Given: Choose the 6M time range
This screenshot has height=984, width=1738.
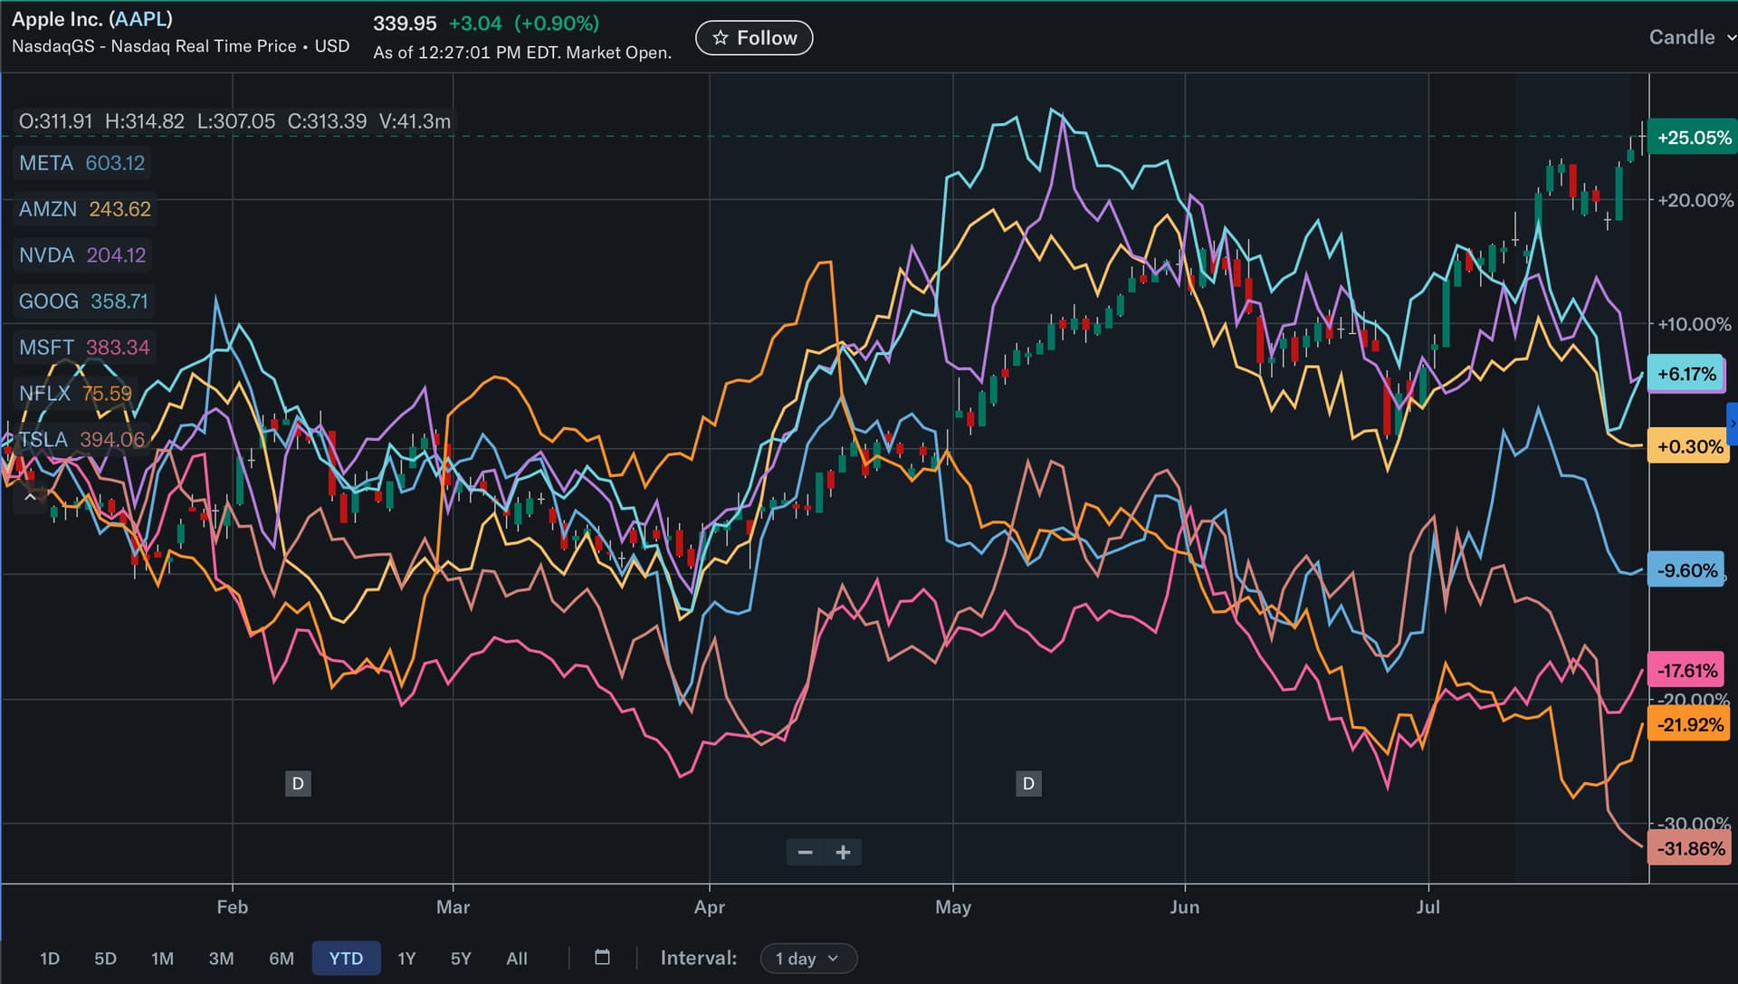Looking at the screenshot, I should click(282, 959).
